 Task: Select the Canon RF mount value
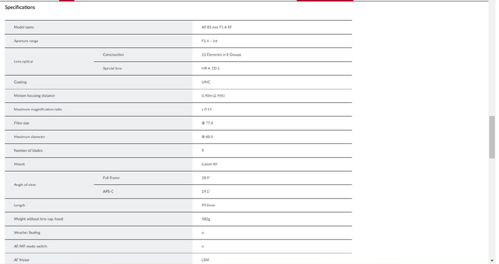209,164
